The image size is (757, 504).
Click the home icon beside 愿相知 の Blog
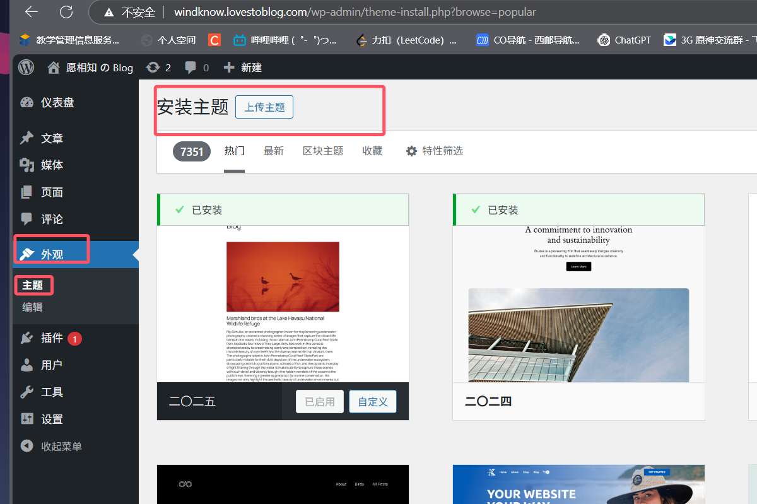click(x=54, y=67)
